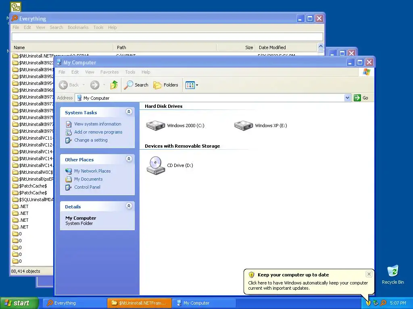Open Control Panel link
The width and height of the screenshot is (413, 309).
point(87,187)
